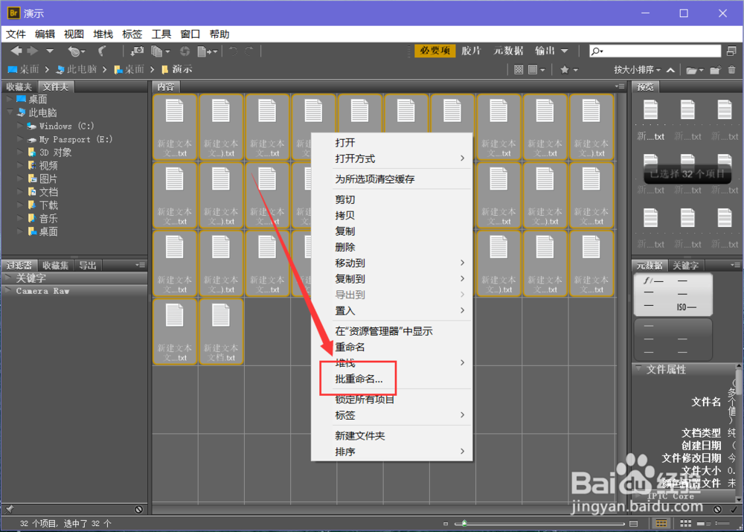Viewport: 744px width, 532px height.
Task: Click the output page icon with arrow
Action: [207, 51]
